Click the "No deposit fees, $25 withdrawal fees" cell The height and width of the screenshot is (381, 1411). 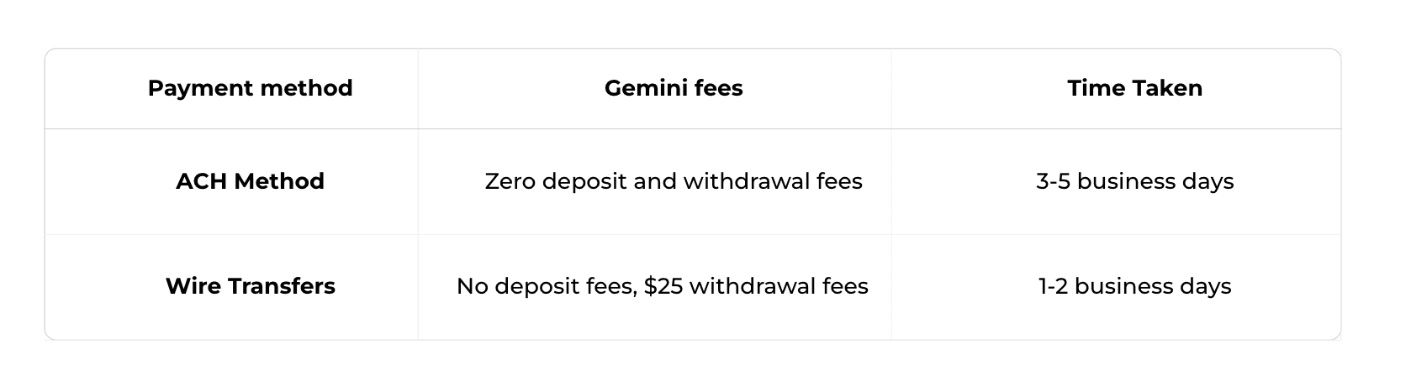(662, 286)
